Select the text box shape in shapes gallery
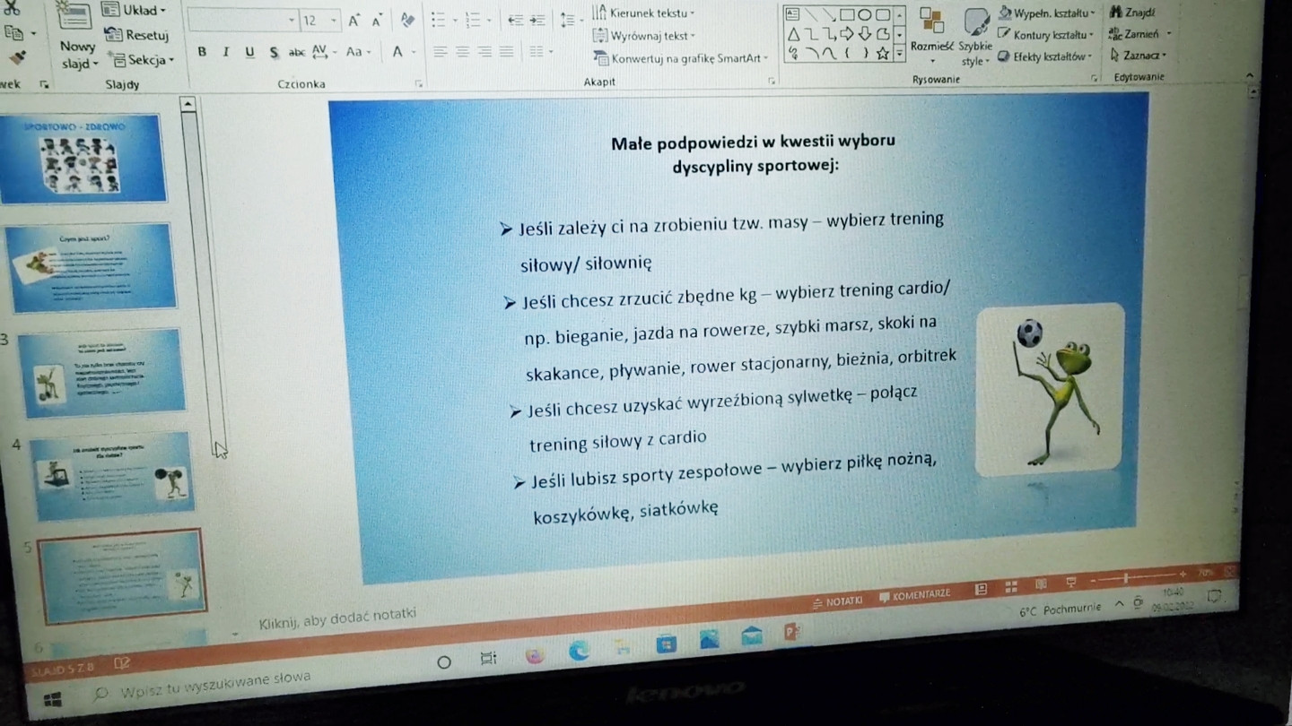This screenshot has width=1292, height=726. tap(792, 14)
